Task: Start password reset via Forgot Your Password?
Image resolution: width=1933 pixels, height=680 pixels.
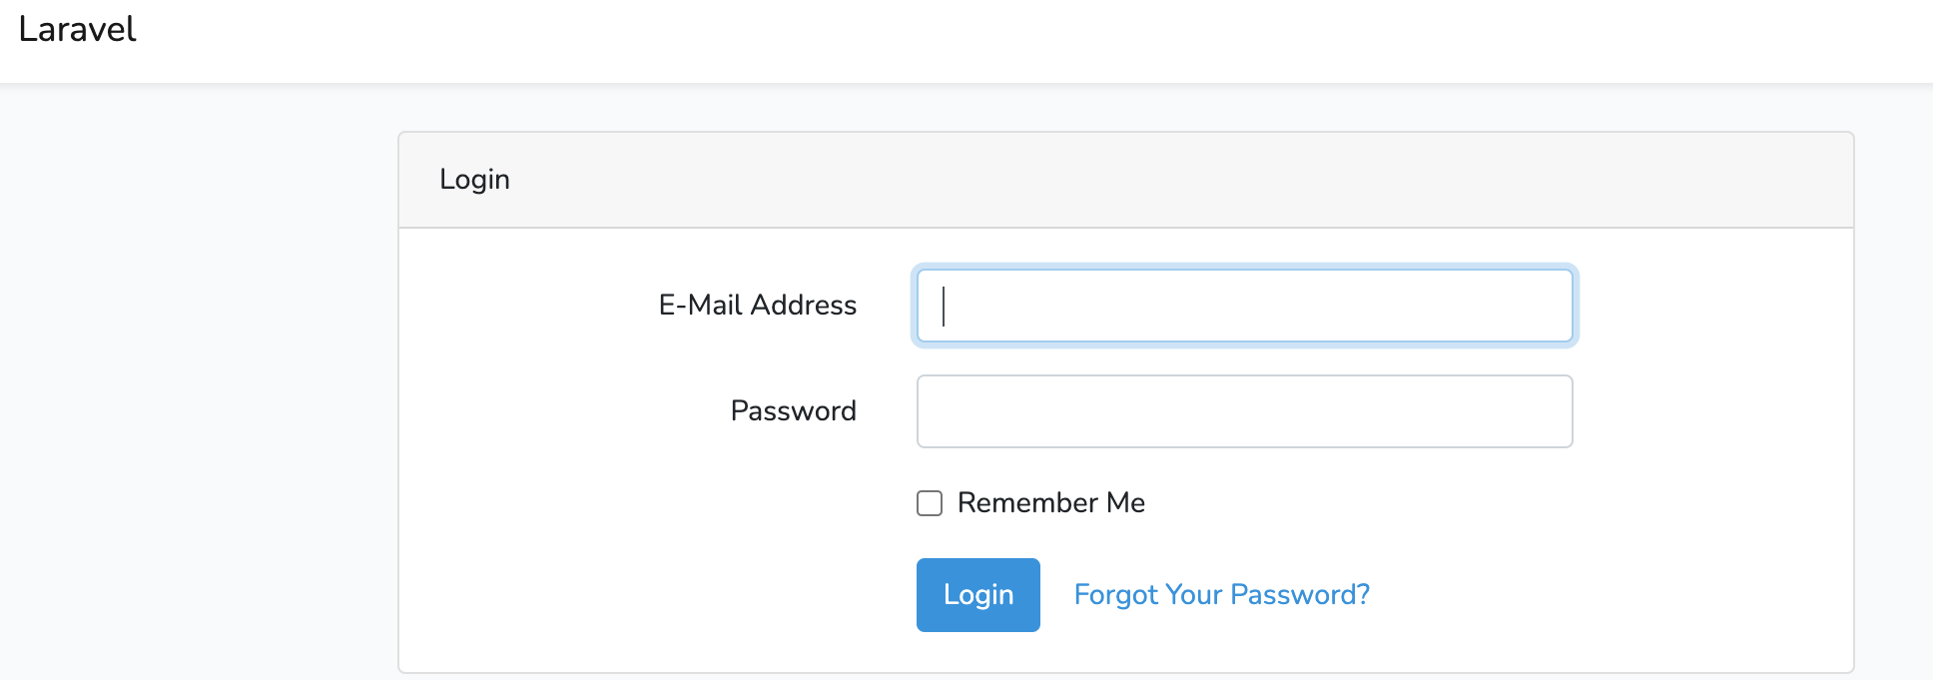Action: coord(1221,595)
